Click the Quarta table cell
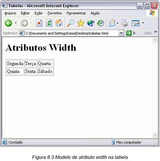 tap(45, 64)
